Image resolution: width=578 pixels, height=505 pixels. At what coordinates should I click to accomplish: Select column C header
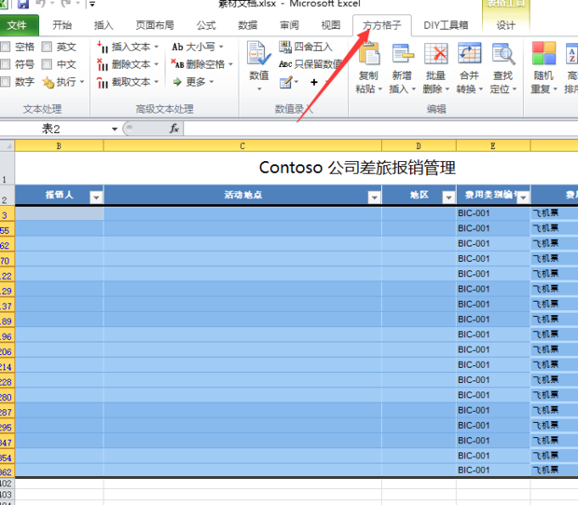tap(242, 146)
